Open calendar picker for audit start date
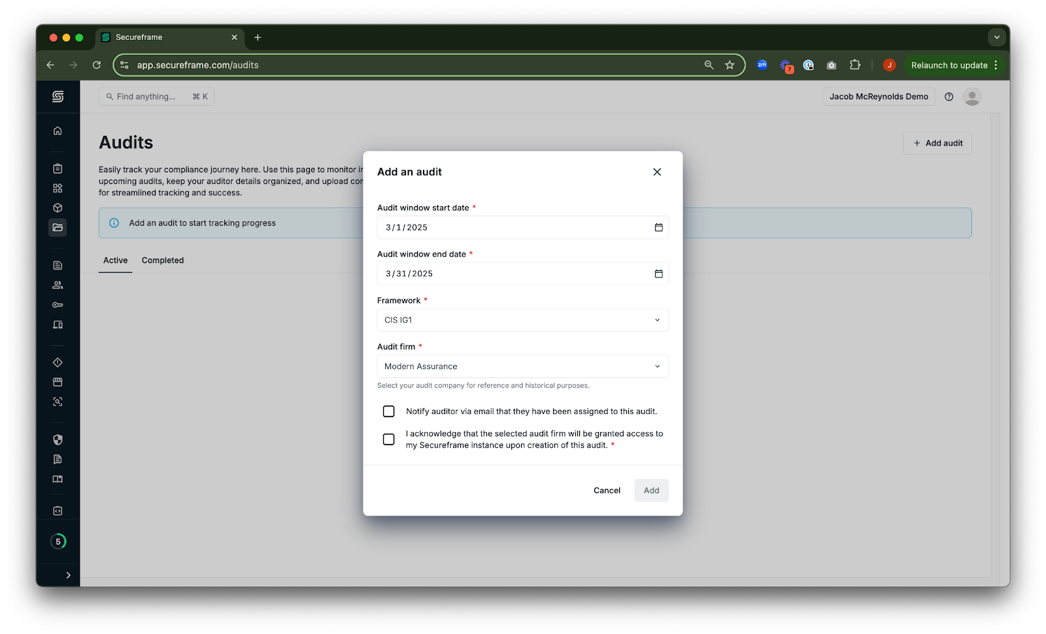Viewport: 1046px width, 634px height. pyautogui.click(x=658, y=227)
